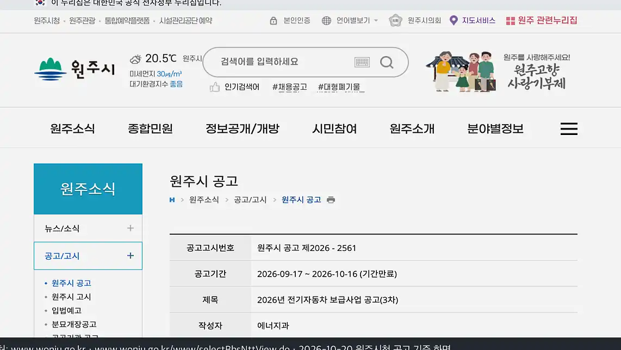Click 통합예약플랫폼 top link
621x350 pixels.
127,21
